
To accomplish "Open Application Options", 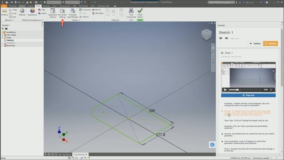I will (53, 13).
